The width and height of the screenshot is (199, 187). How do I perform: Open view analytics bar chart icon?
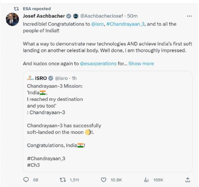[x=146, y=180]
